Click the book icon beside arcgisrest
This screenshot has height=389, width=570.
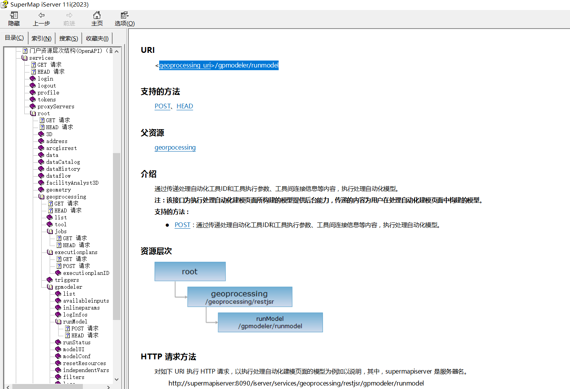(42, 148)
